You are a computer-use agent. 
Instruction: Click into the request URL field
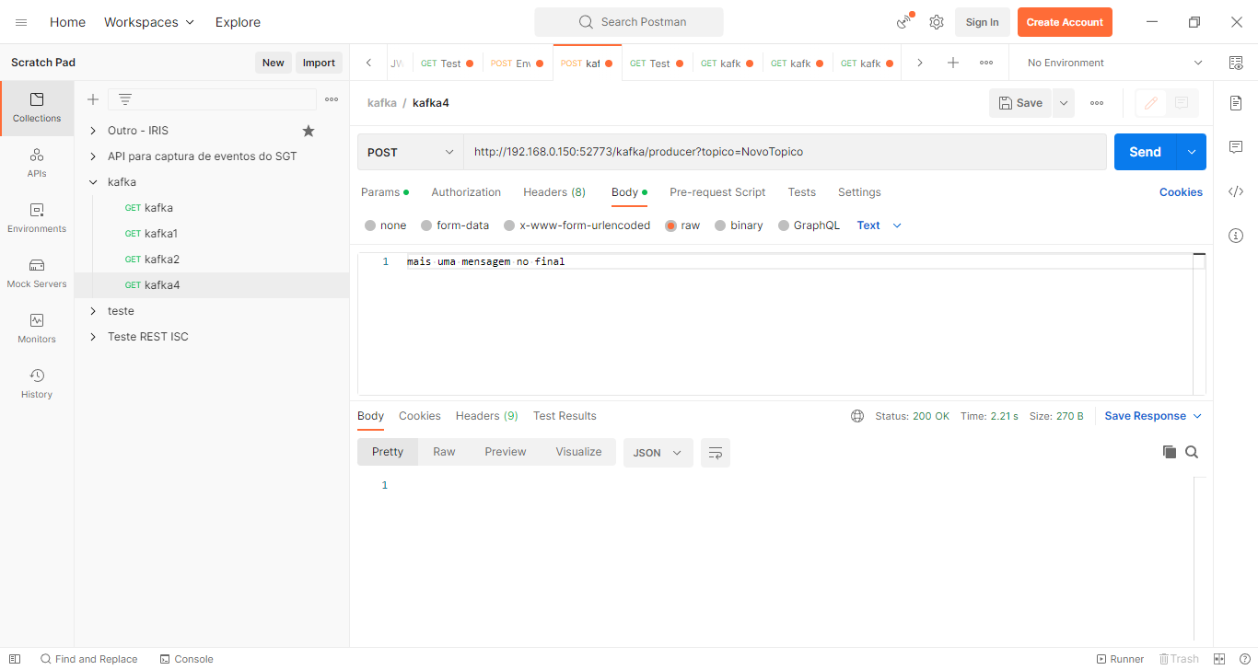click(x=783, y=152)
